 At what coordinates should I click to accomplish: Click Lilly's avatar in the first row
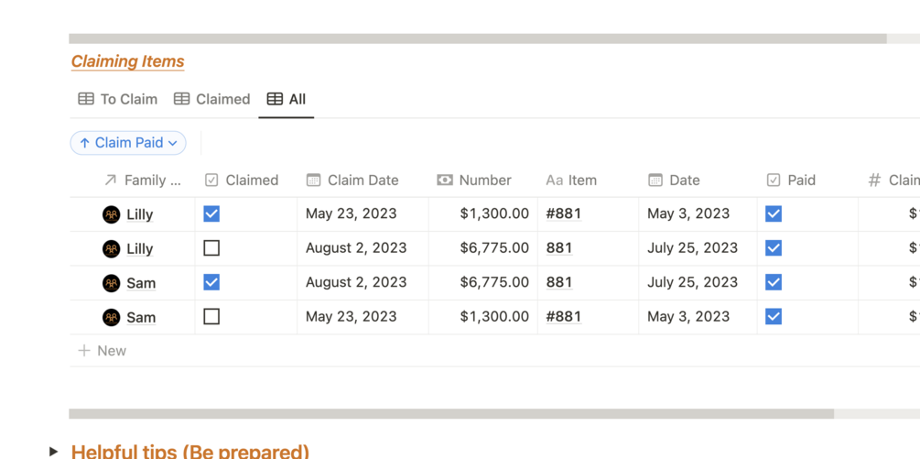[x=112, y=214]
